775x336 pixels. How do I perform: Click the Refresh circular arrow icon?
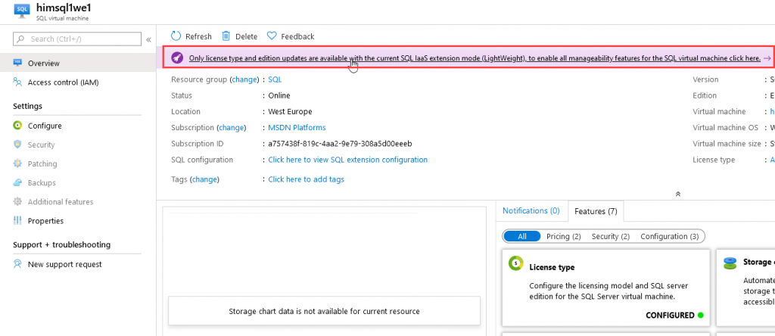pyautogui.click(x=176, y=36)
